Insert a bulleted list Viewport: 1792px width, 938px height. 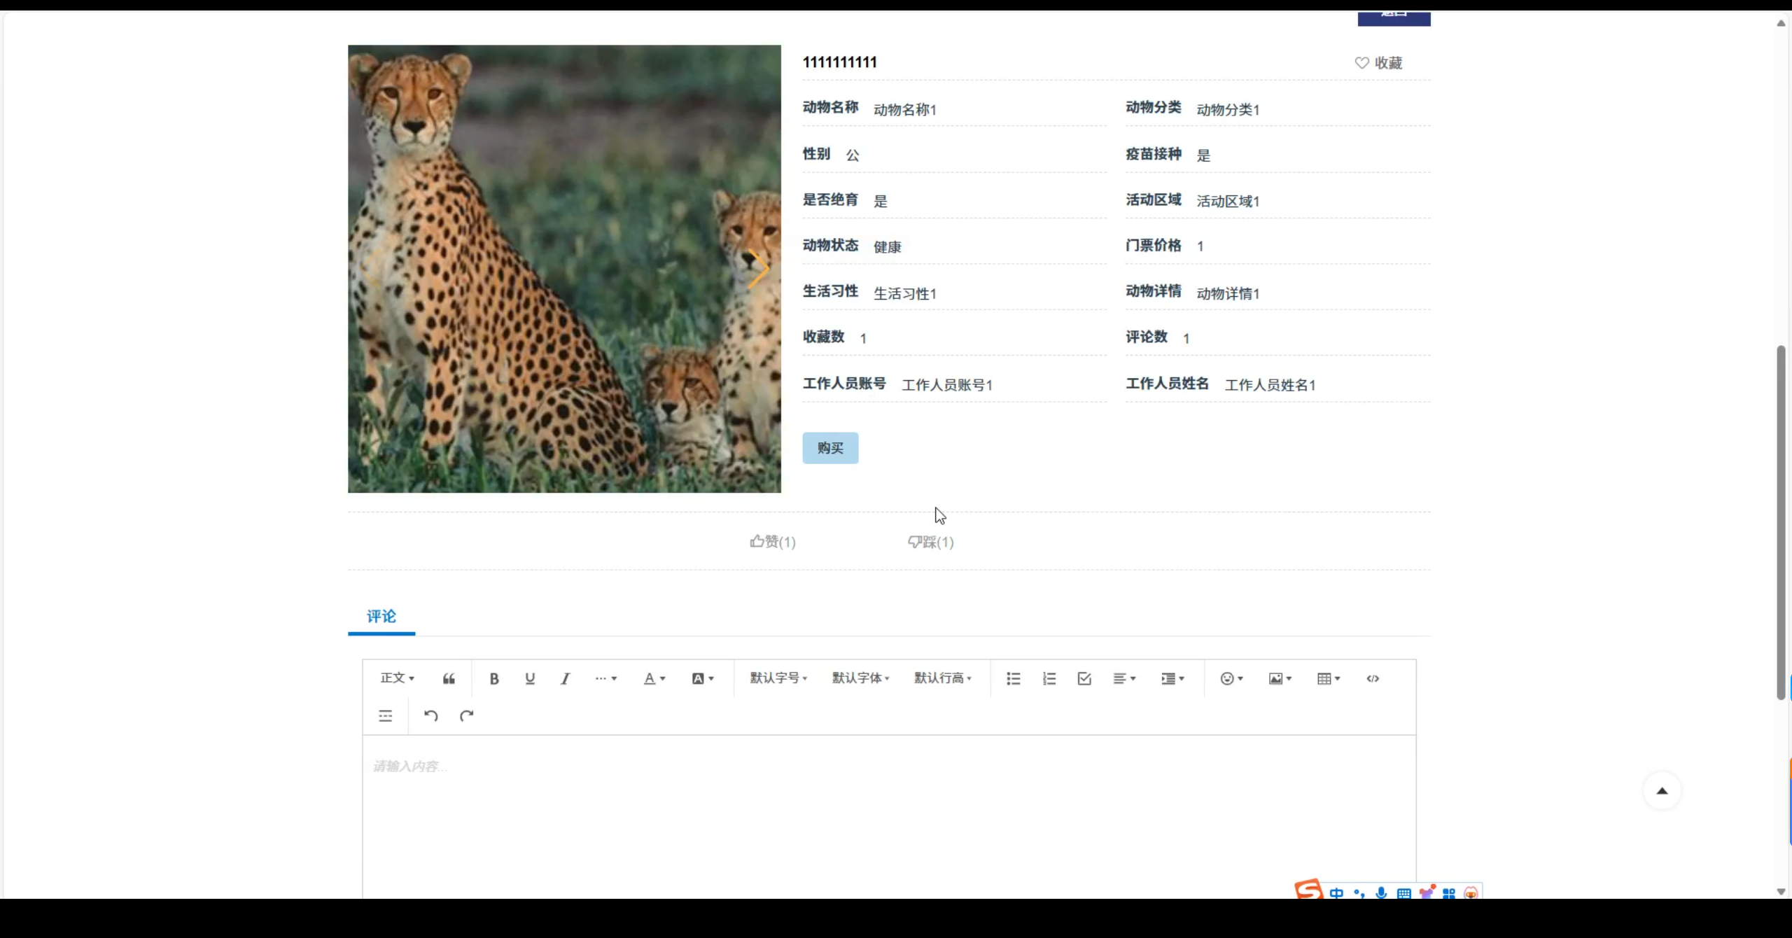pyautogui.click(x=1013, y=678)
